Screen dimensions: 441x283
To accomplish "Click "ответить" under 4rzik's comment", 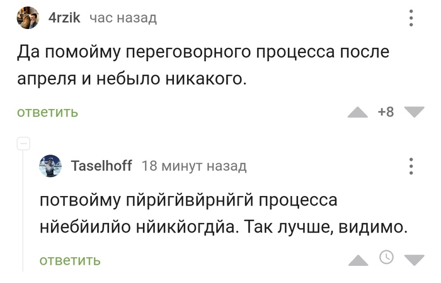I will 47,113.
